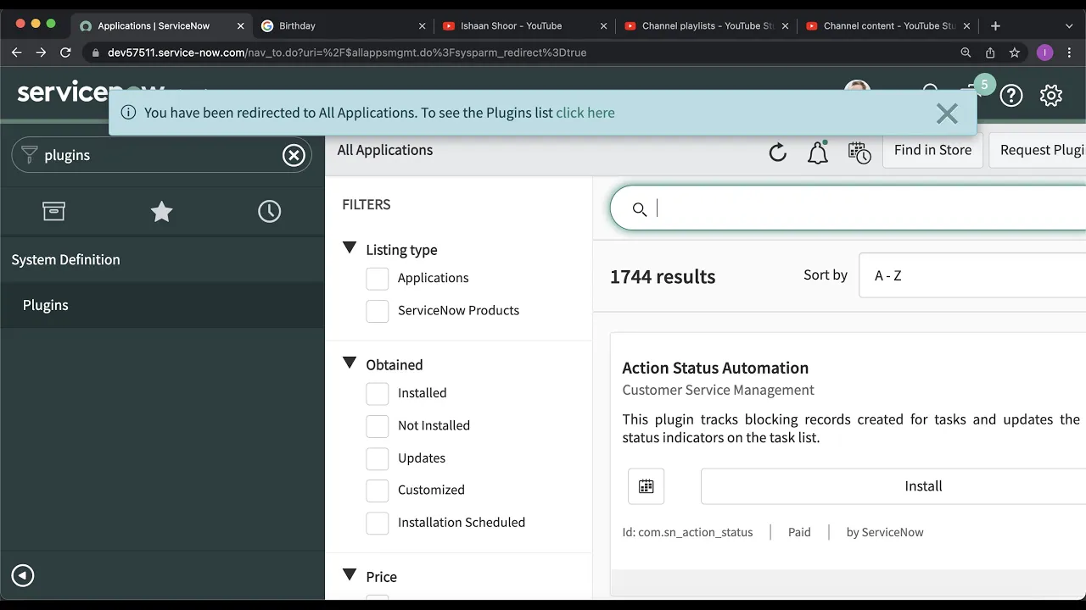The image size is (1086, 610).
Task: Click the '1744 results' count text
Action: 663,276
